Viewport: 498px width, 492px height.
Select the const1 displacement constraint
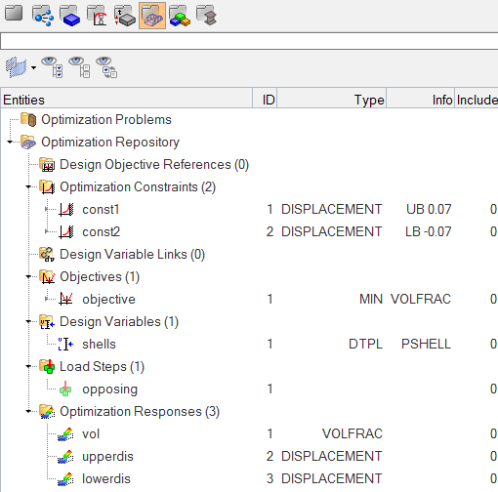[x=101, y=209]
